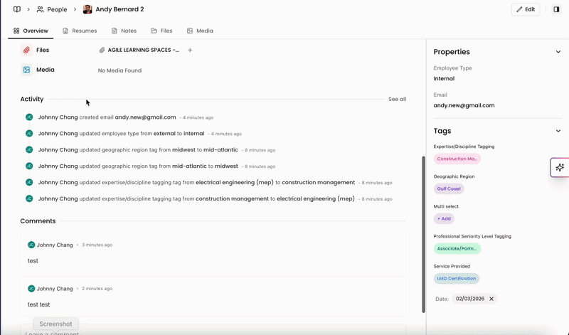Click avatar on 'test' comment
The width and height of the screenshot is (569, 335).
tap(31, 245)
